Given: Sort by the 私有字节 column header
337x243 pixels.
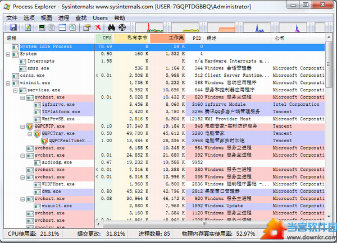Looking at the screenshot, I should (x=131, y=38).
